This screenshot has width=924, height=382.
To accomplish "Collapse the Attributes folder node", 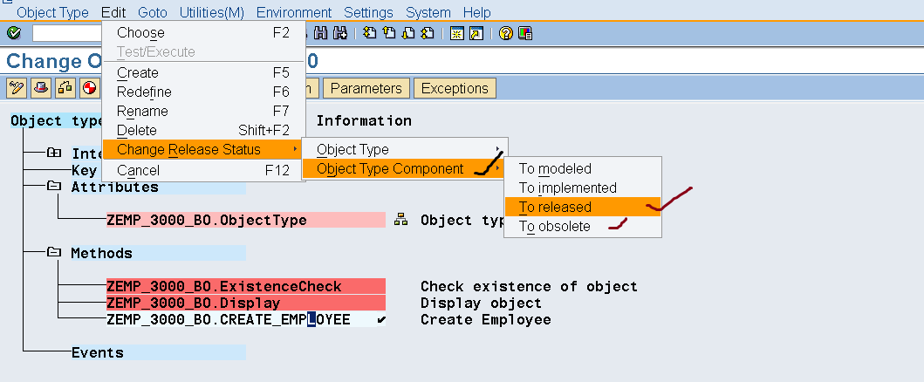I will pyautogui.click(x=54, y=187).
